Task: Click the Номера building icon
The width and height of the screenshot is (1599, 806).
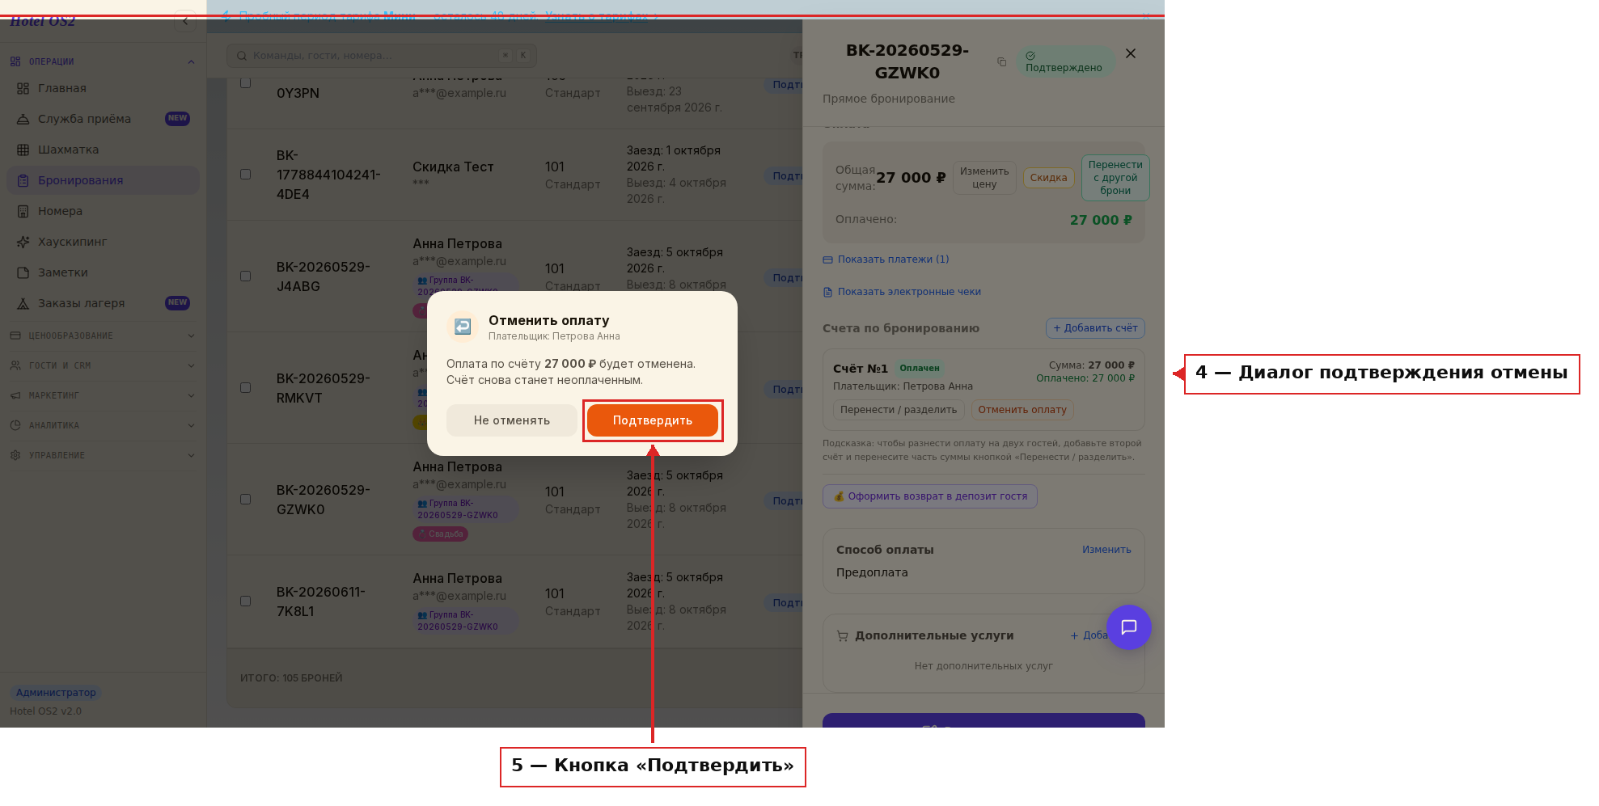Action: (x=23, y=211)
